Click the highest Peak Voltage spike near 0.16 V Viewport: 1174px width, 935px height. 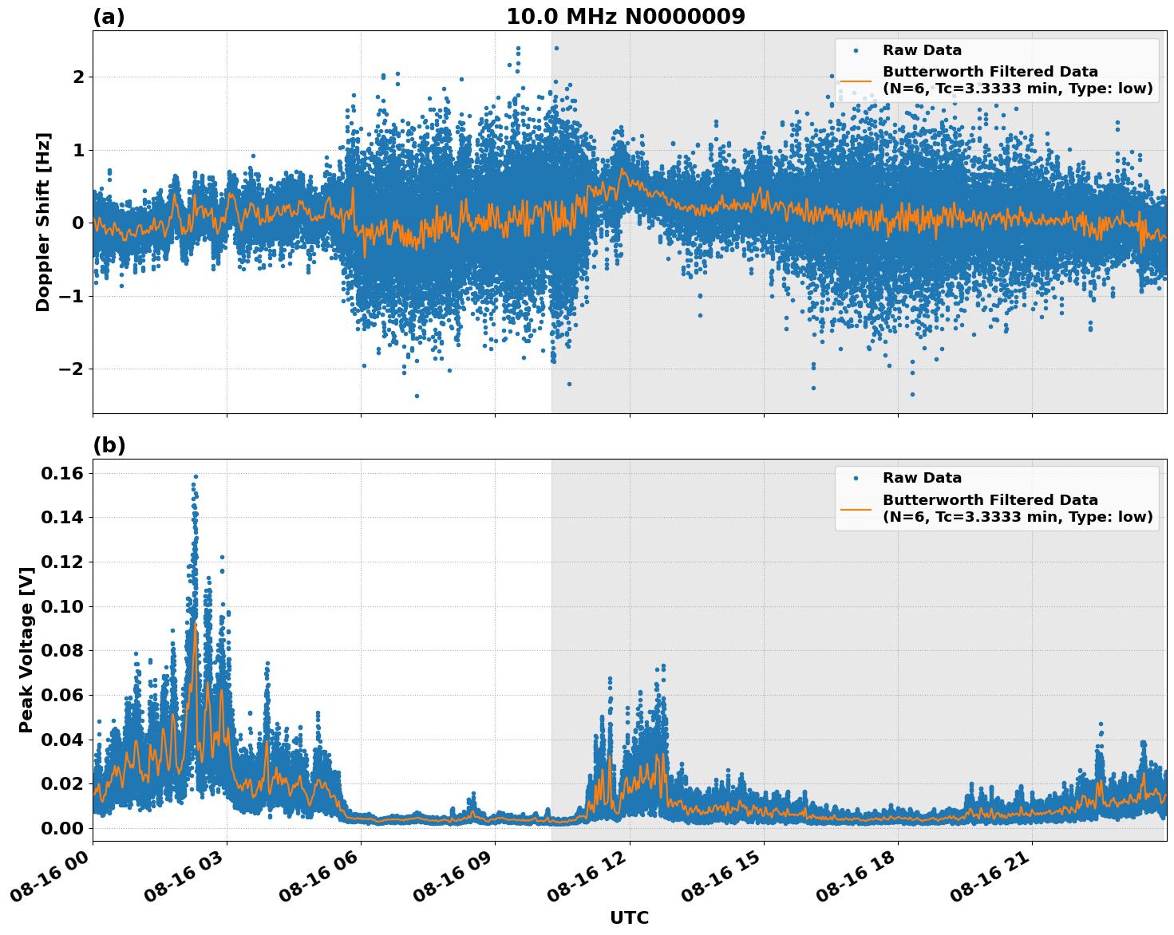click(196, 476)
